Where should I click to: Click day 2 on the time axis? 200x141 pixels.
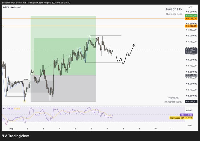coord(27,129)
